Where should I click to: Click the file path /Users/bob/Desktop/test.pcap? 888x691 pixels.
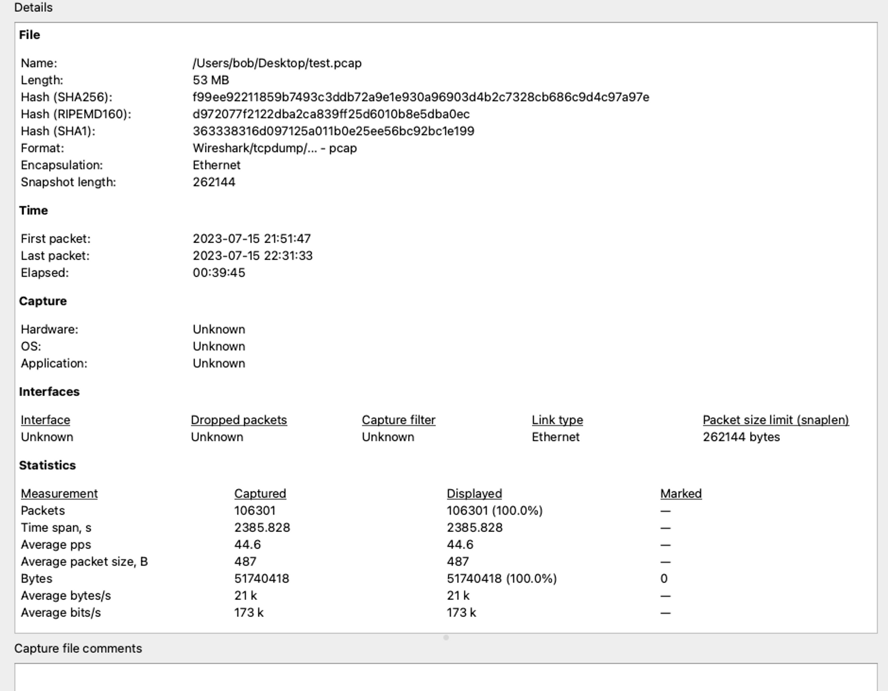(x=277, y=63)
